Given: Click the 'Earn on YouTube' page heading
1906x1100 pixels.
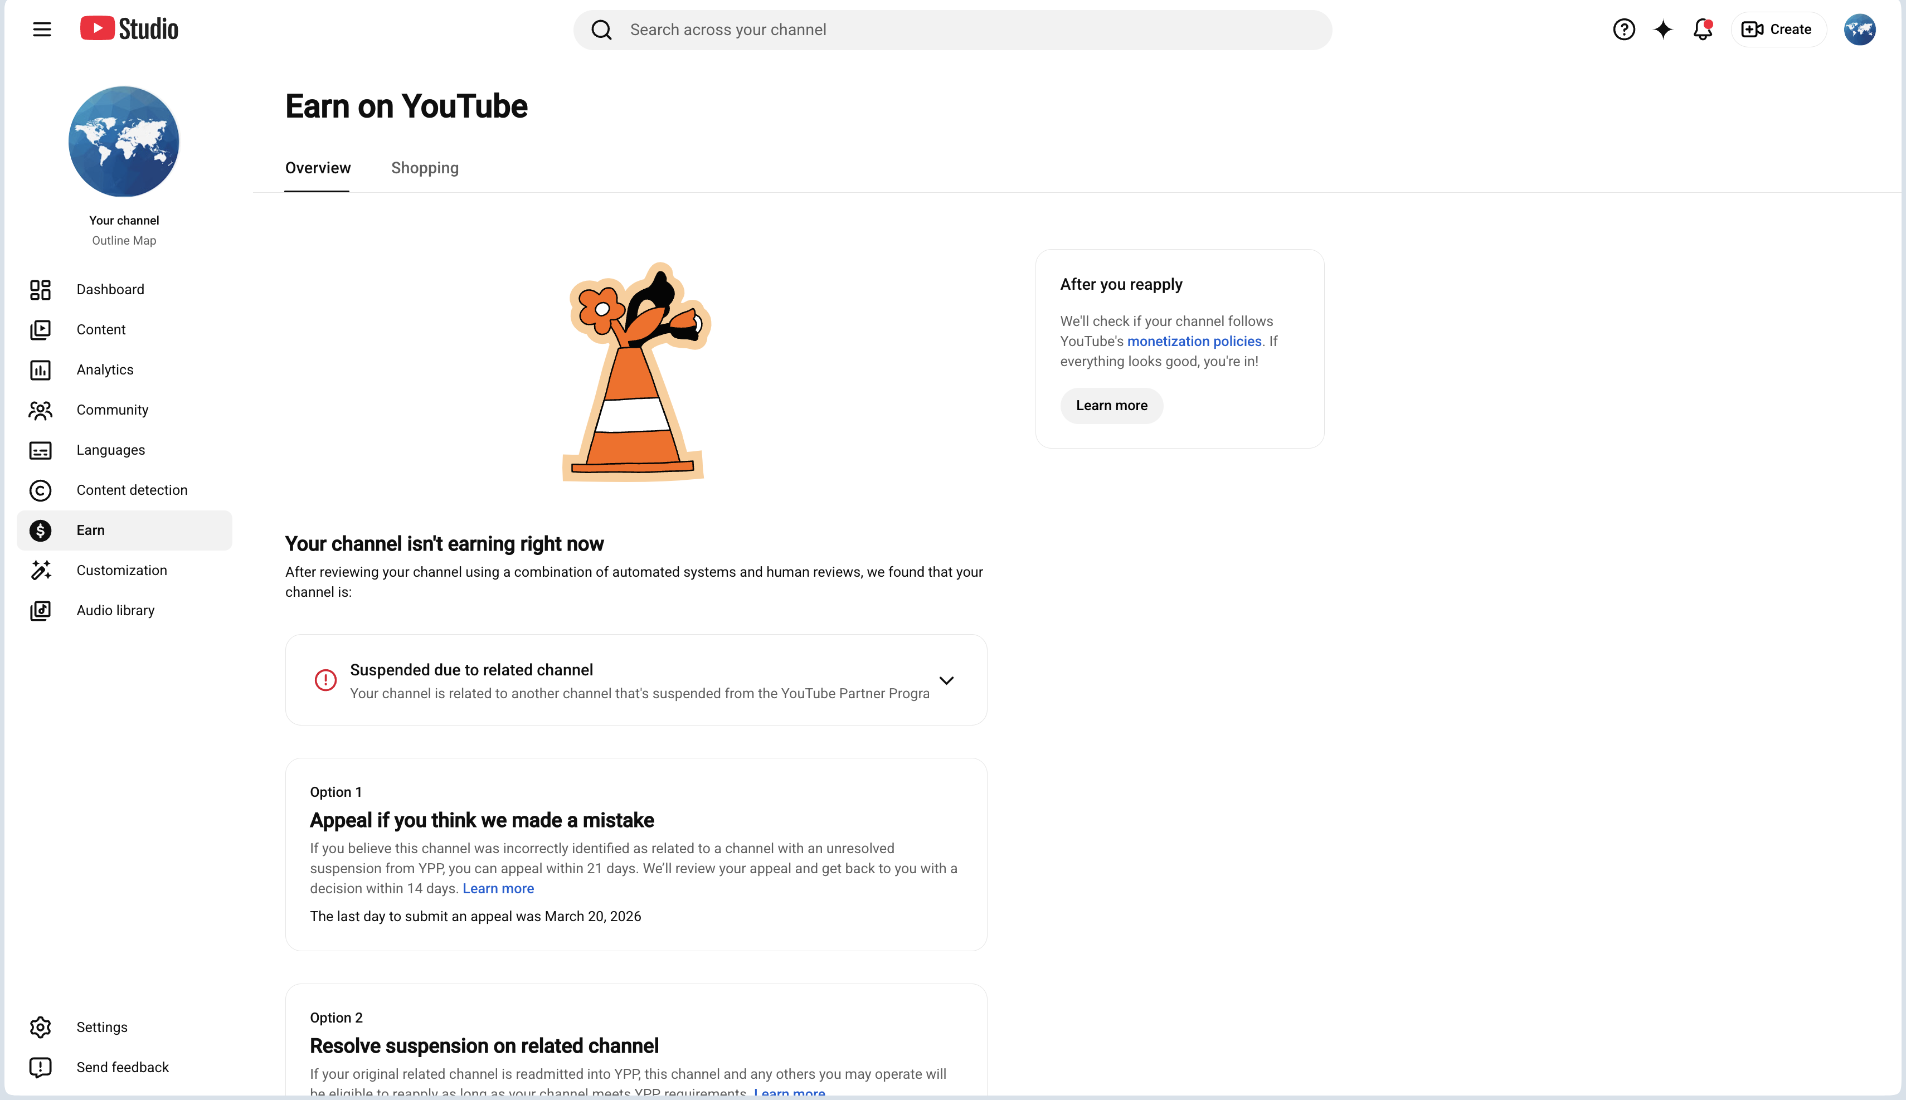Looking at the screenshot, I should click(x=406, y=106).
